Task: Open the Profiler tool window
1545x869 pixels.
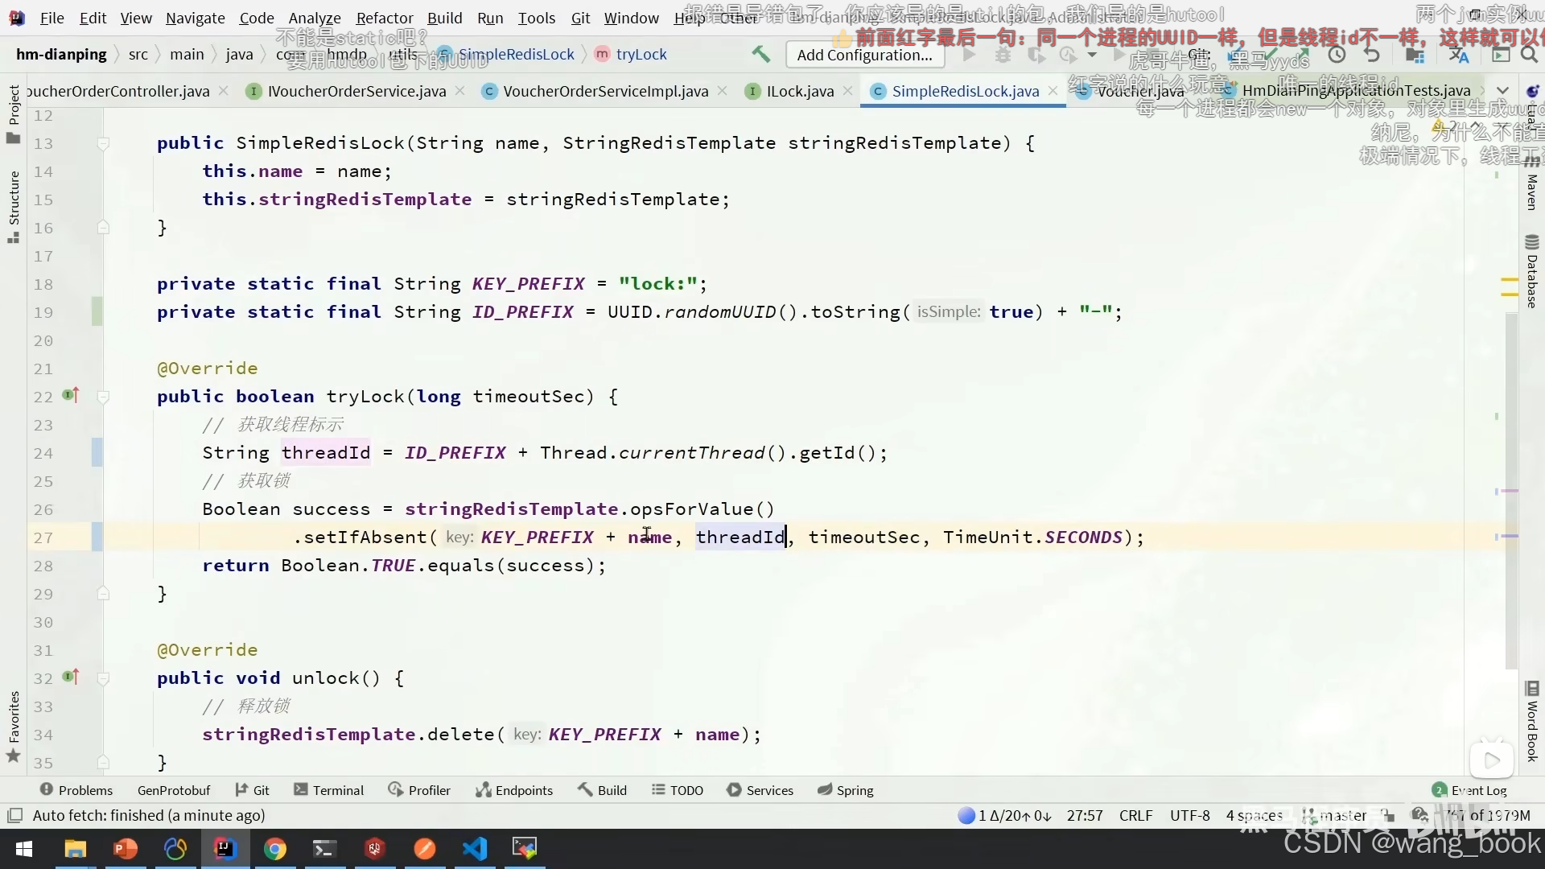Action: [x=419, y=790]
